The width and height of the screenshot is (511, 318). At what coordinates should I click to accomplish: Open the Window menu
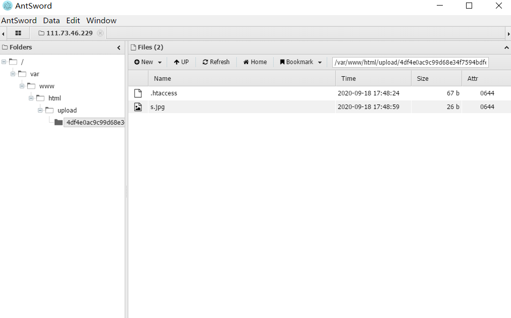(x=101, y=21)
